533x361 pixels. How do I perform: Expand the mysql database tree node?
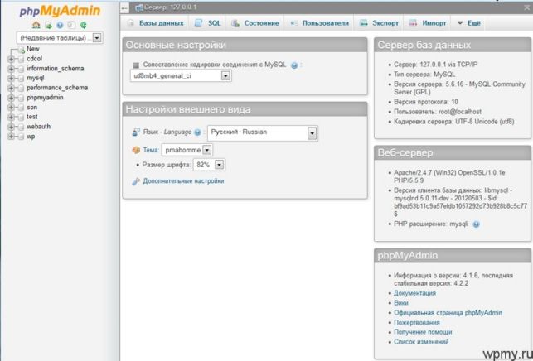pyautogui.click(x=11, y=79)
